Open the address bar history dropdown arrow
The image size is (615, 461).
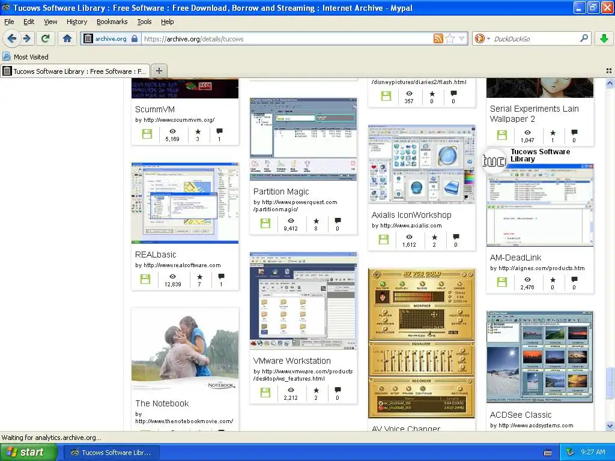(x=462, y=38)
